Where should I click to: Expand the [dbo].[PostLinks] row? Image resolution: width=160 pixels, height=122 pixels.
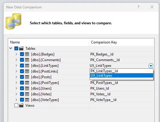click(x=16, y=71)
